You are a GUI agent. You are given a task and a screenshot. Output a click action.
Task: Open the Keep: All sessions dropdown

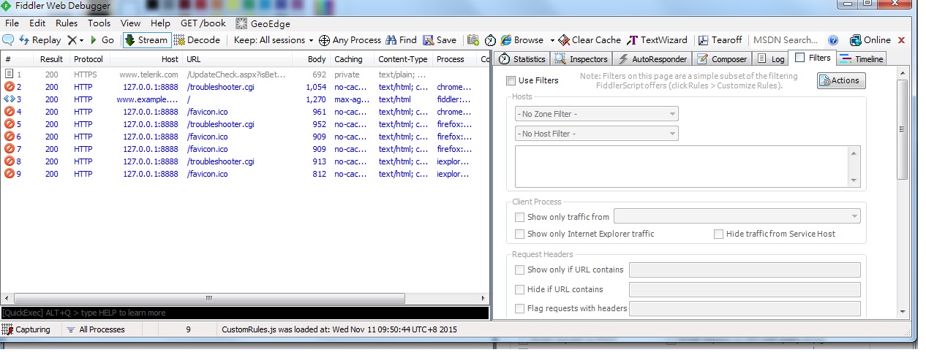274,40
